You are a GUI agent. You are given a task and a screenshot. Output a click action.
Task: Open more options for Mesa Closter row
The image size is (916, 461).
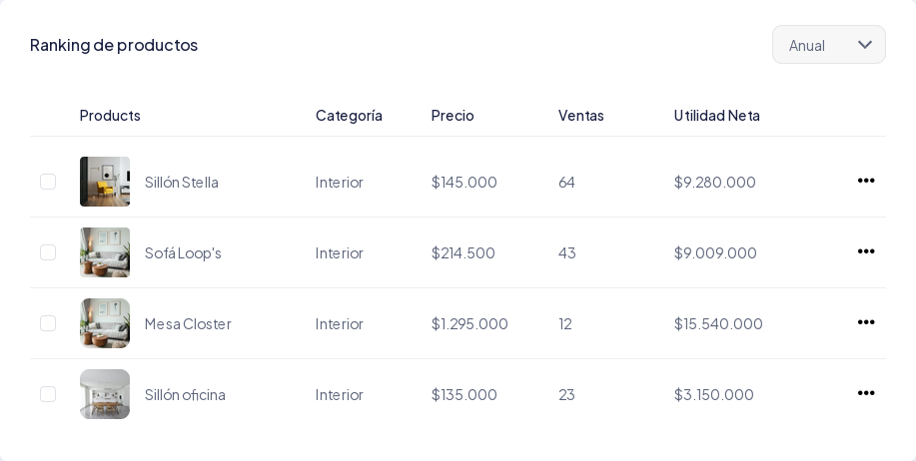tap(866, 322)
